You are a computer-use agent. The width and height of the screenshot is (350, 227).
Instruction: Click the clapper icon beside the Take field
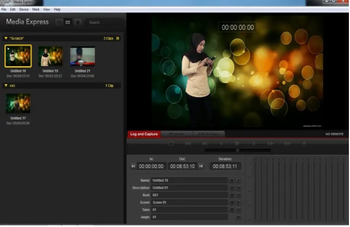pyautogui.click(x=232, y=210)
